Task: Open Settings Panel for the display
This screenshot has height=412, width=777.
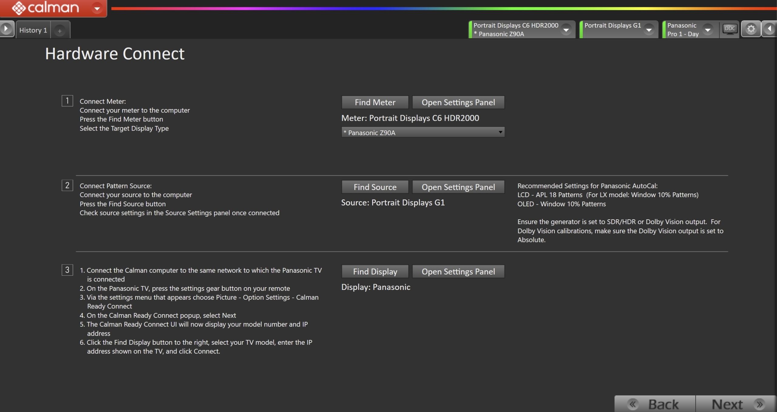Action: tap(458, 271)
